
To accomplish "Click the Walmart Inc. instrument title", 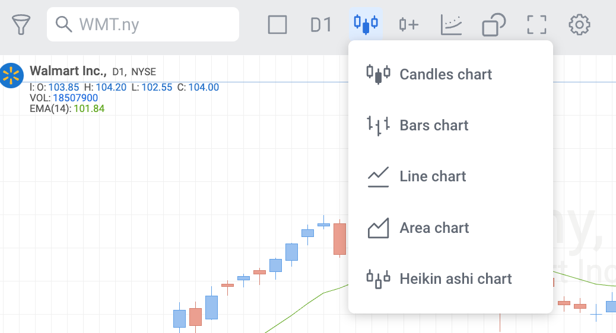I will tap(68, 71).
